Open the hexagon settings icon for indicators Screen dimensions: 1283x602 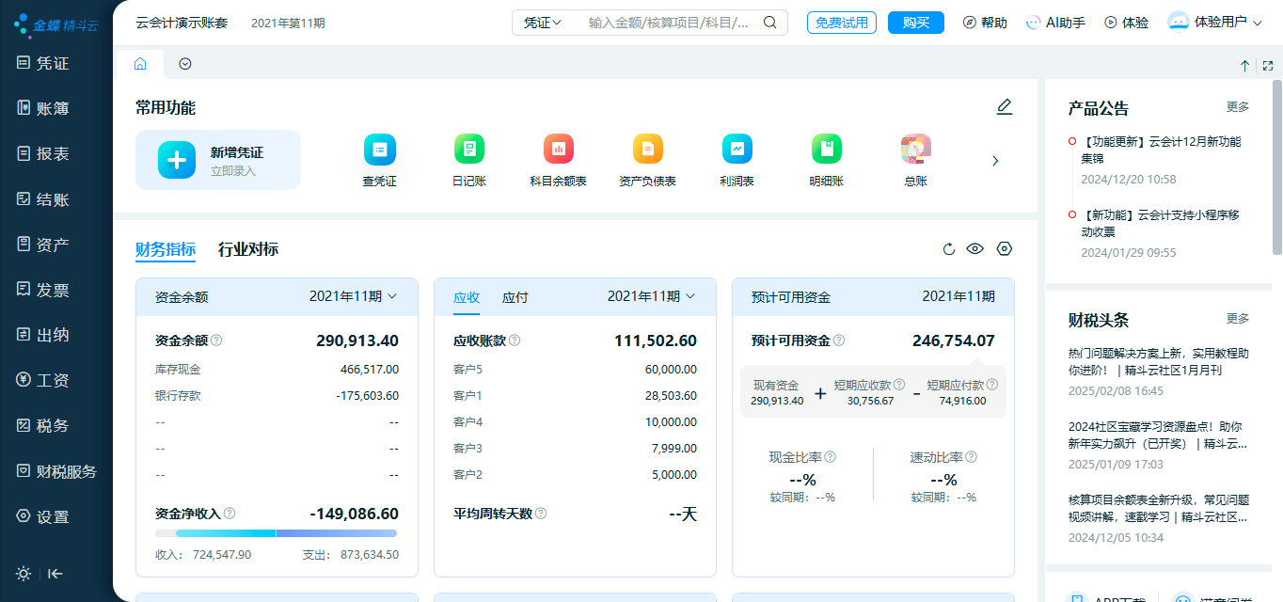pos(1005,249)
